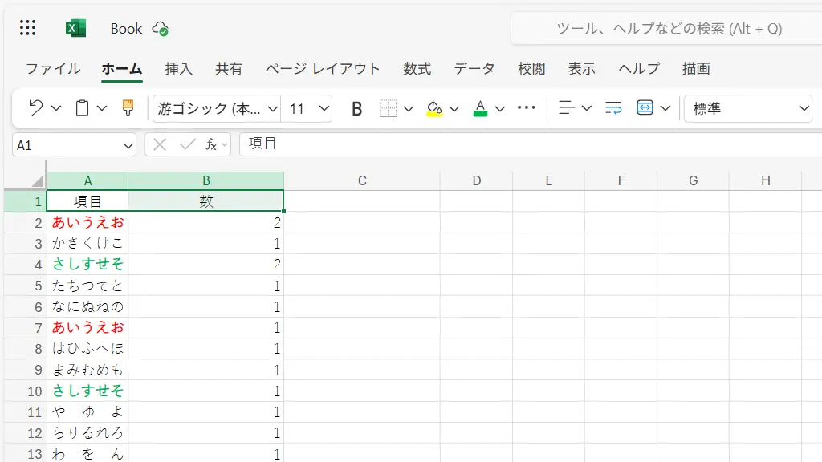Screen dimensions: 822x462
Task: Select cell はひふへほ
Action: (x=87, y=348)
